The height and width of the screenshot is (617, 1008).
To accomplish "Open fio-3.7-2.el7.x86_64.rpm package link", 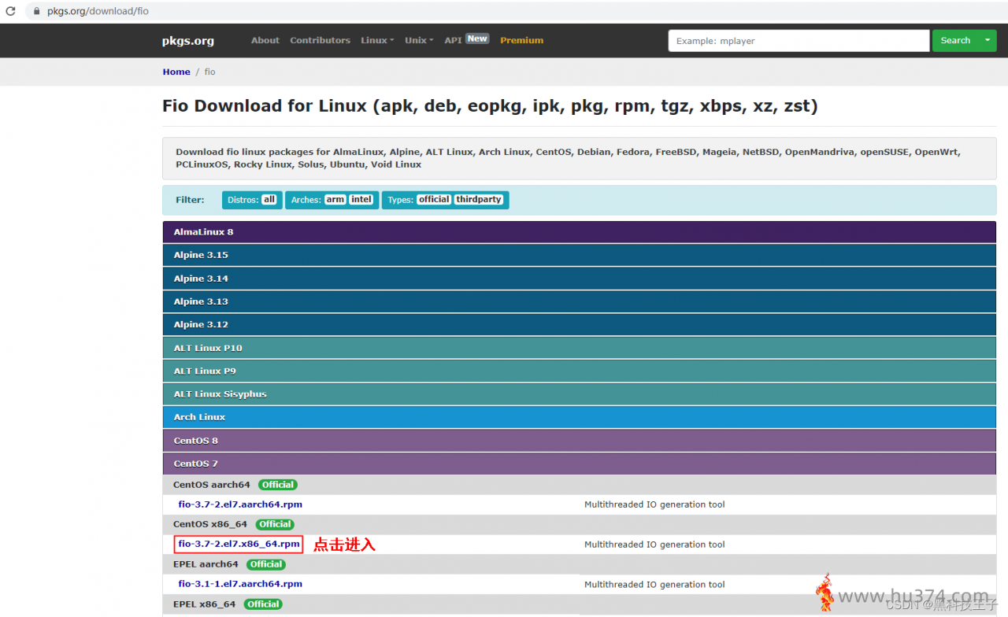I will coord(239,544).
